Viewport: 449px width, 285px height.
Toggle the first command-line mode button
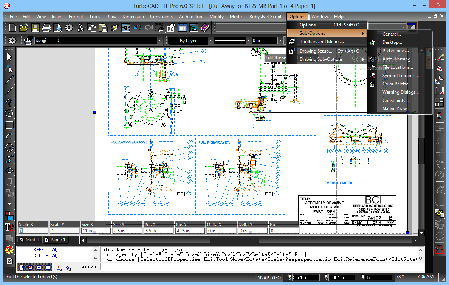tap(22, 267)
